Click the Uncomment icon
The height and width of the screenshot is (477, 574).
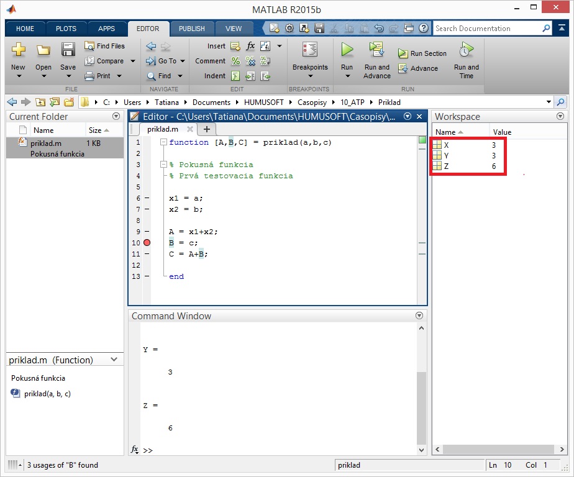point(250,61)
